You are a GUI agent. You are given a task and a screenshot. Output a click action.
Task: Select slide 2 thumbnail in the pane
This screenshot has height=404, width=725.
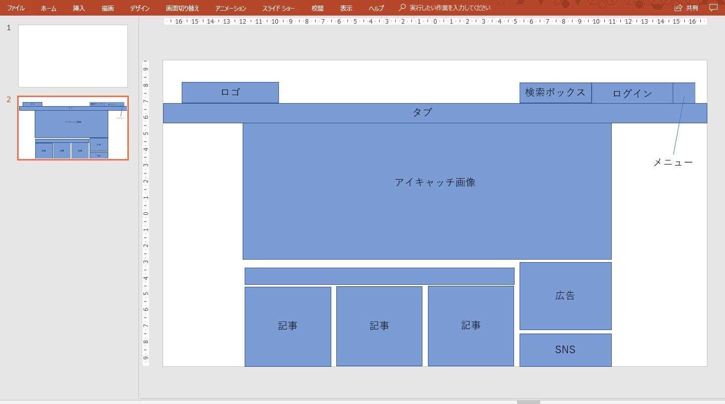[x=72, y=127]
